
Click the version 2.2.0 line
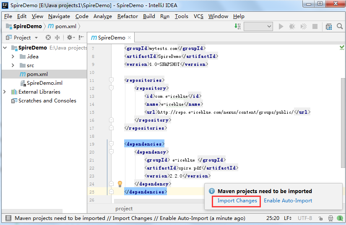177,176
